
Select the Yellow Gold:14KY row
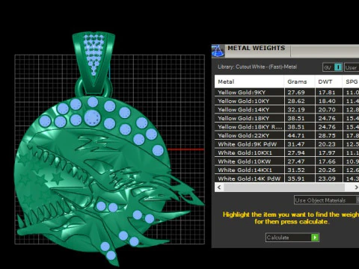click(x=286, y=110)
